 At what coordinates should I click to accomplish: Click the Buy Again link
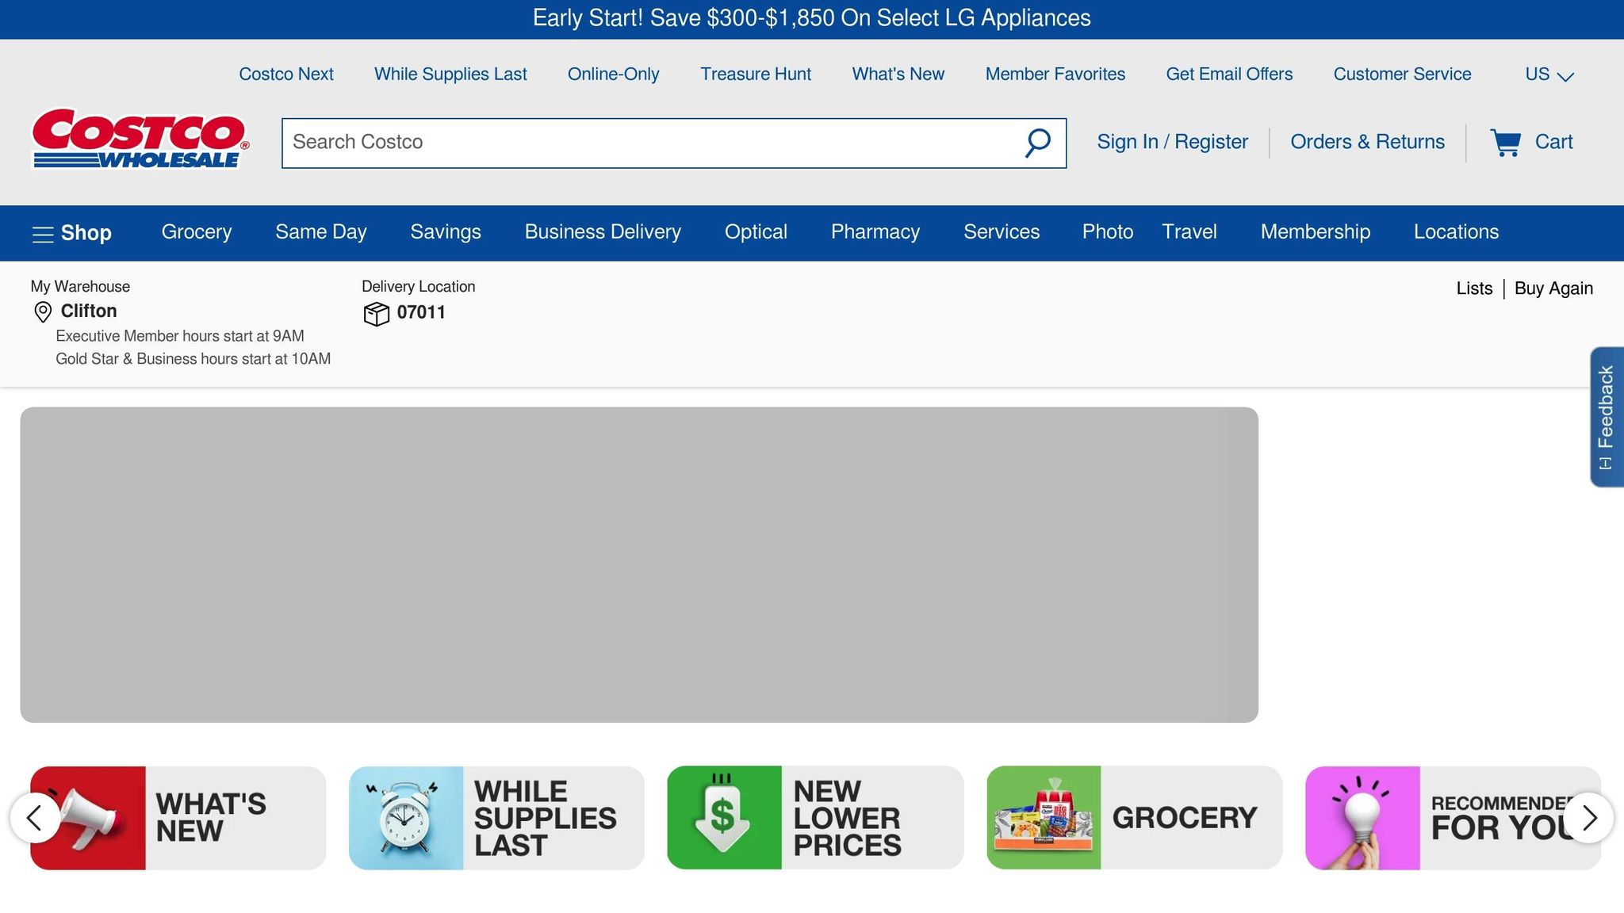click(x=1553, y=288)
